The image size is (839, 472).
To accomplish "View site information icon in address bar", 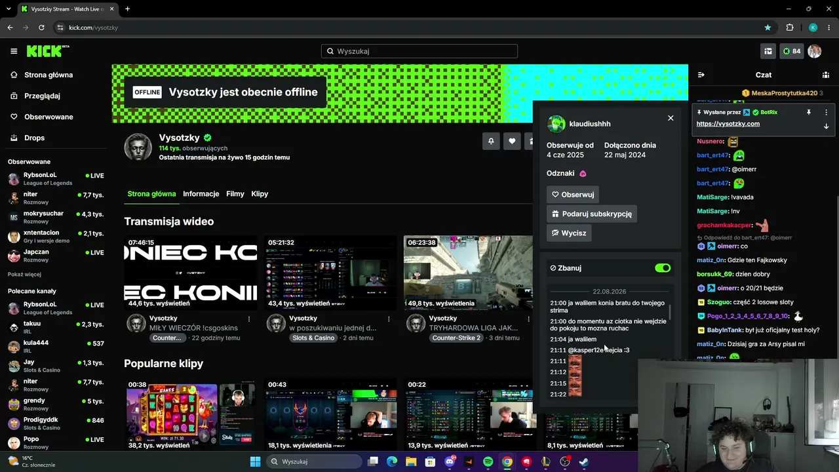I will [60, 28].
